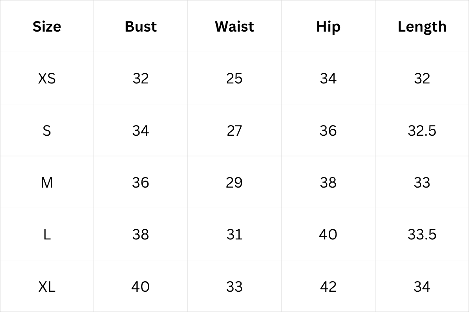Image resolution: width=469 pixels, height=312 pixels.
Task: Click the XL hip value 42
Action: (328, 287)
